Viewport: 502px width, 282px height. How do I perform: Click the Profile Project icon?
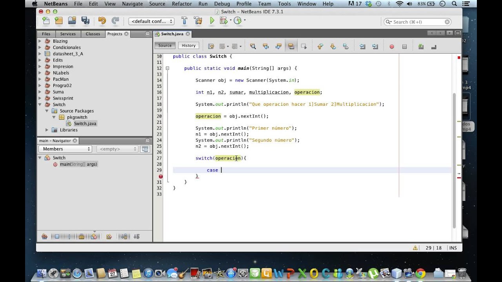[x=237, y=21]
